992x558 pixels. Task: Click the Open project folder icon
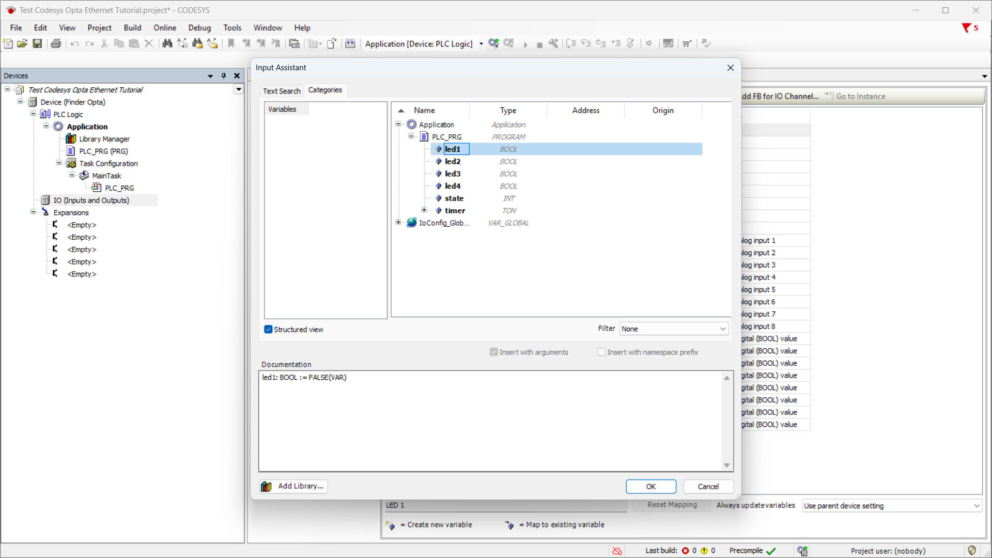(22, 43)
